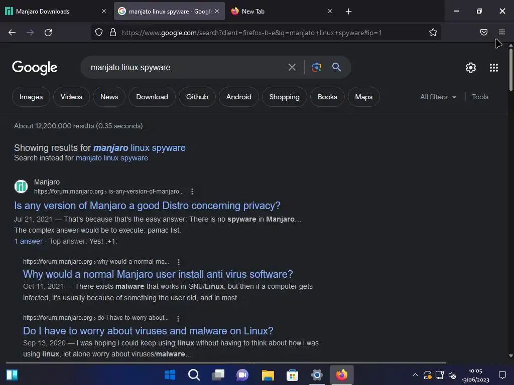Open the search Tools option
This screenshot has width=514, height=385.
pos(480,97)
